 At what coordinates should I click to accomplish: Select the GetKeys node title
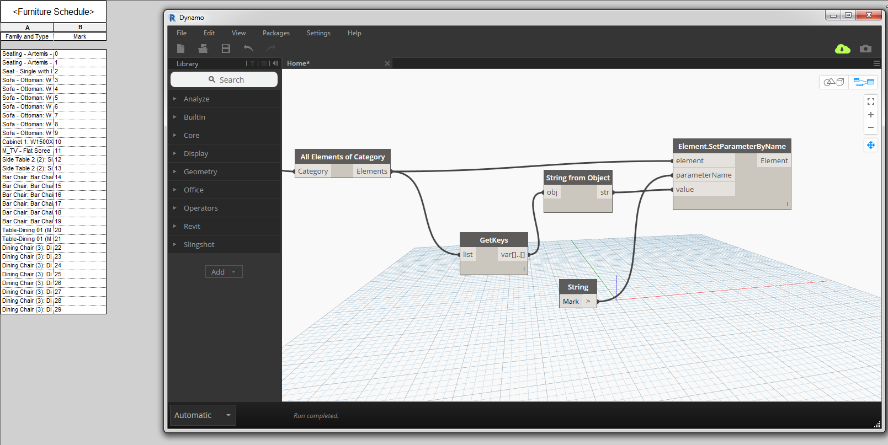494,240
